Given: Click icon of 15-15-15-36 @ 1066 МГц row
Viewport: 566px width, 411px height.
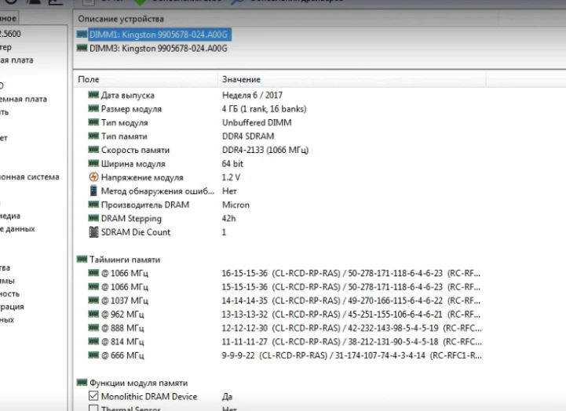Looking at the screenshot, I should pyautogui.click(x=93, y=286).
